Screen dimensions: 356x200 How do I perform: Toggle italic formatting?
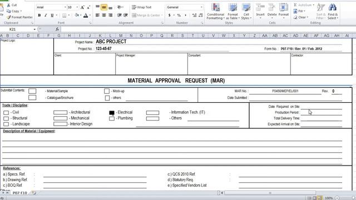coord(46,15)
